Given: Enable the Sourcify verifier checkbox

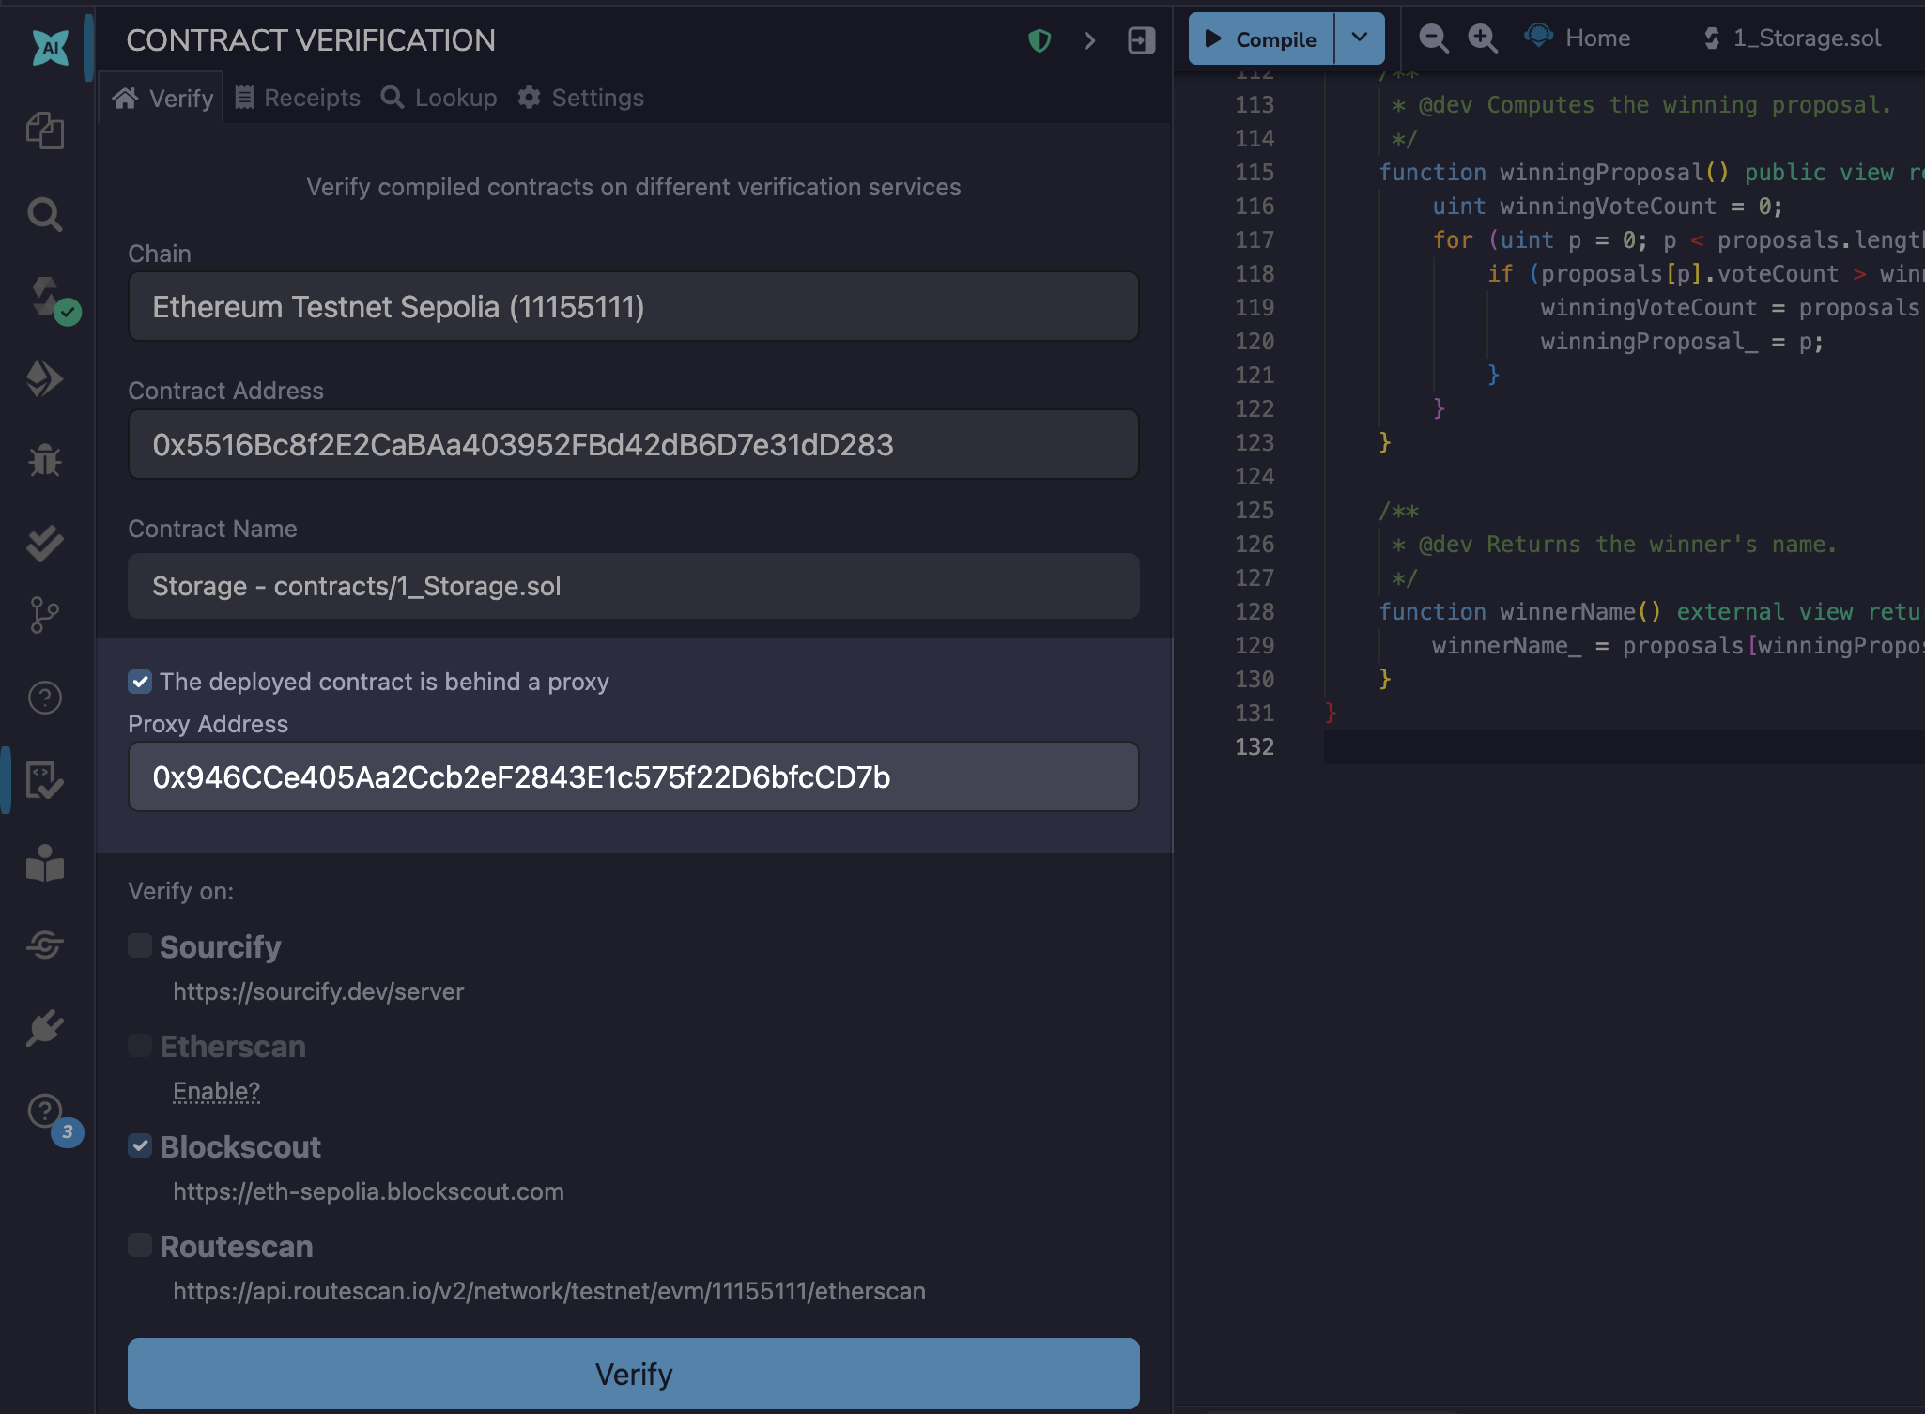Looking at the screenshot, I should point(140,945).
